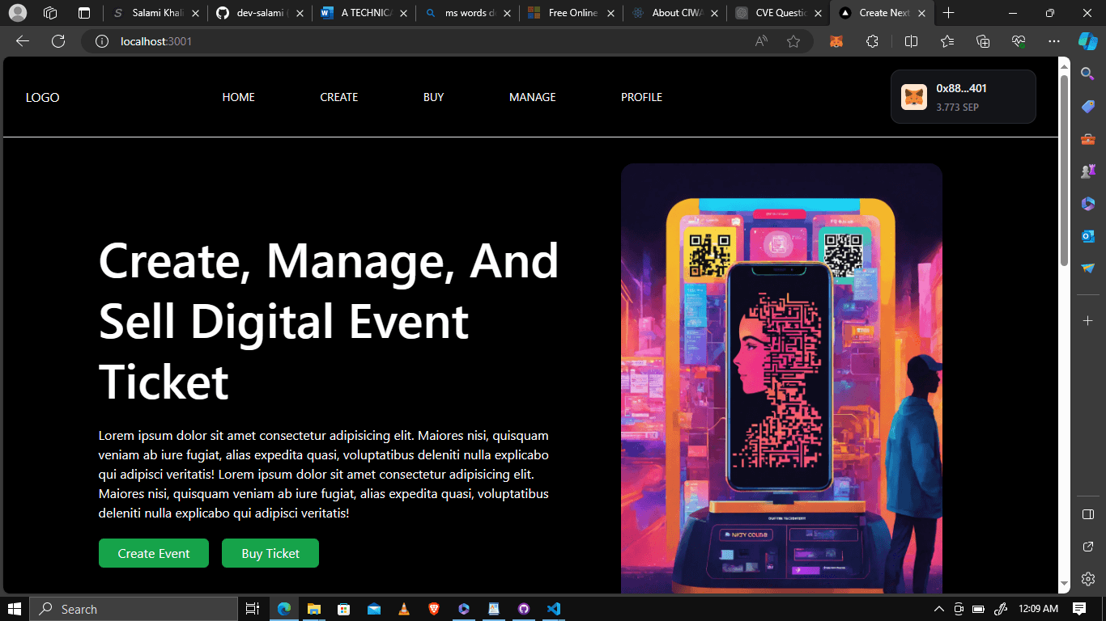Go to the CREATE nav link
Viewport: 1106px width, 621px height.
pyautogui.click(x=339, y=97)
